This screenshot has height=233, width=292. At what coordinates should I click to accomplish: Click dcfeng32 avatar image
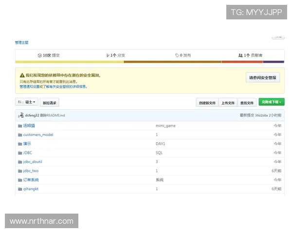[21, 115]
